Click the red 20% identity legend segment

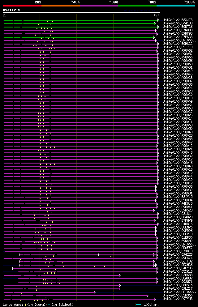pyautogui.click(x=22, y=6)
